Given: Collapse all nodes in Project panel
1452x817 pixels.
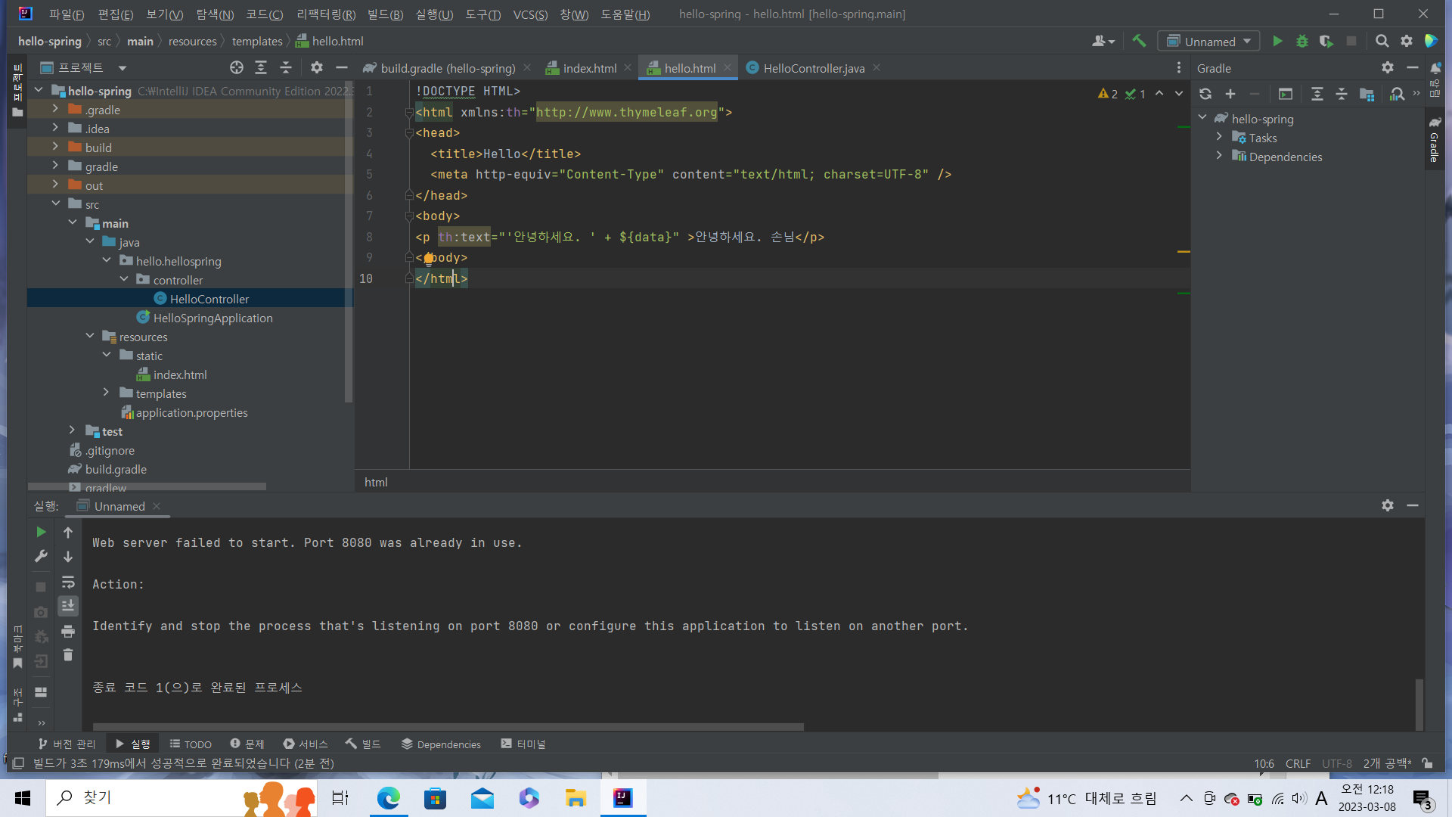Looking at the screenshot, I should click(x=286, y=68).
